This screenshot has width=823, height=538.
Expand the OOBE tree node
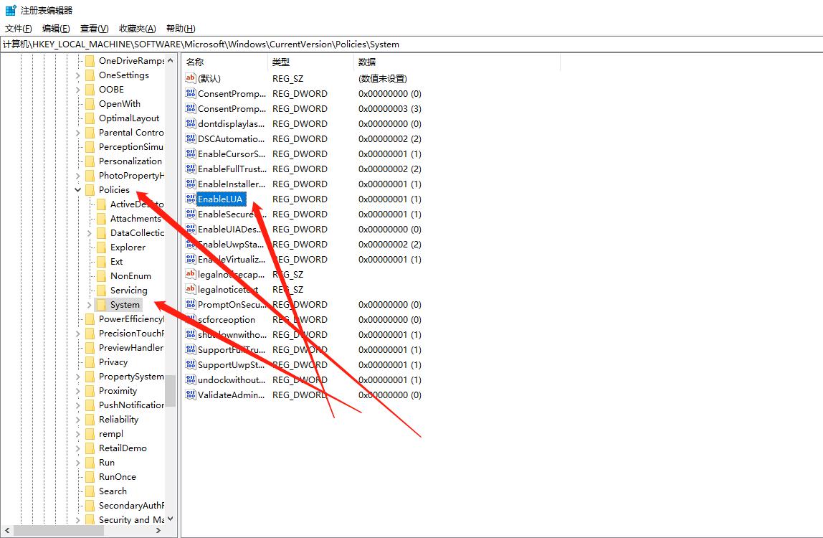click(77, 90)
